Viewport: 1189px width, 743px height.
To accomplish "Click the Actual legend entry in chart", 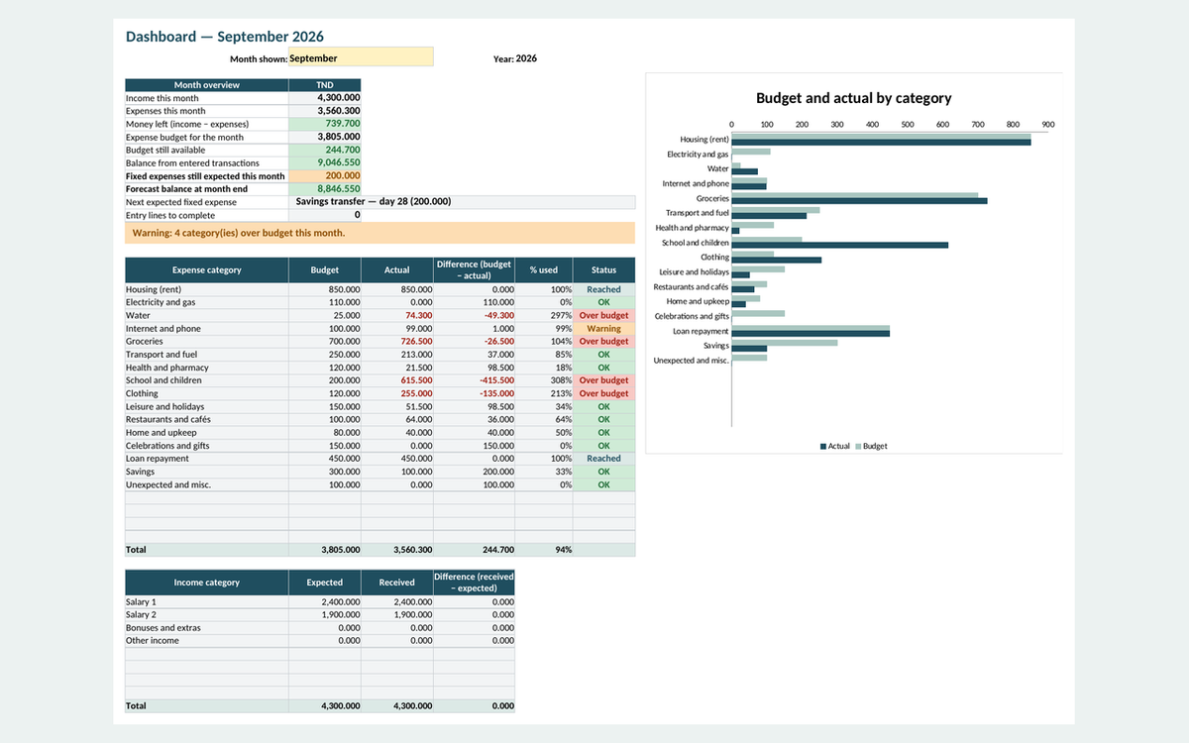I will point(834,446).
